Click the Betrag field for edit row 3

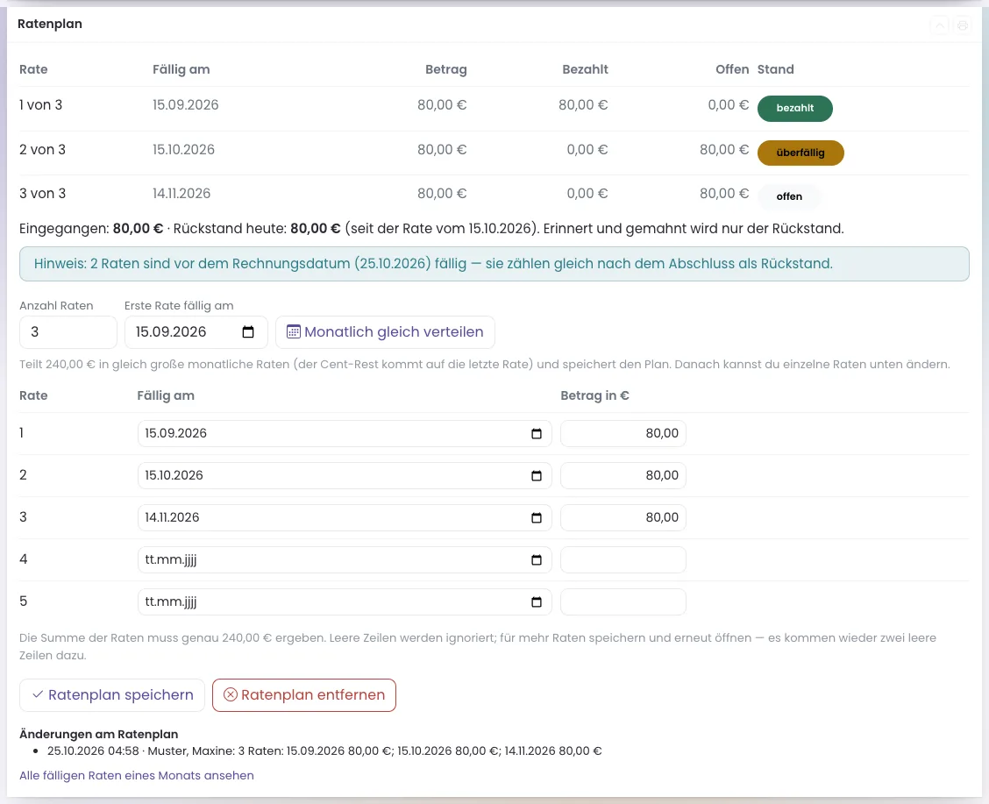(623, 517)
